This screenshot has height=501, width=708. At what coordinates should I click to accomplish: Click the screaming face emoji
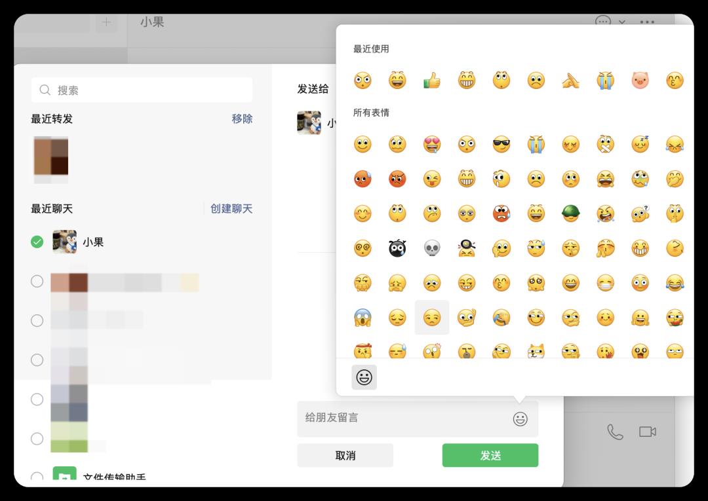(363, 317)
